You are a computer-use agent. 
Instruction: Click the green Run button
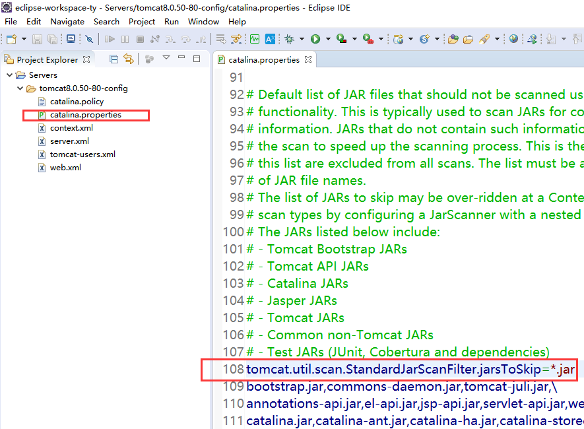pyautogui.click(x=315, y=39)
